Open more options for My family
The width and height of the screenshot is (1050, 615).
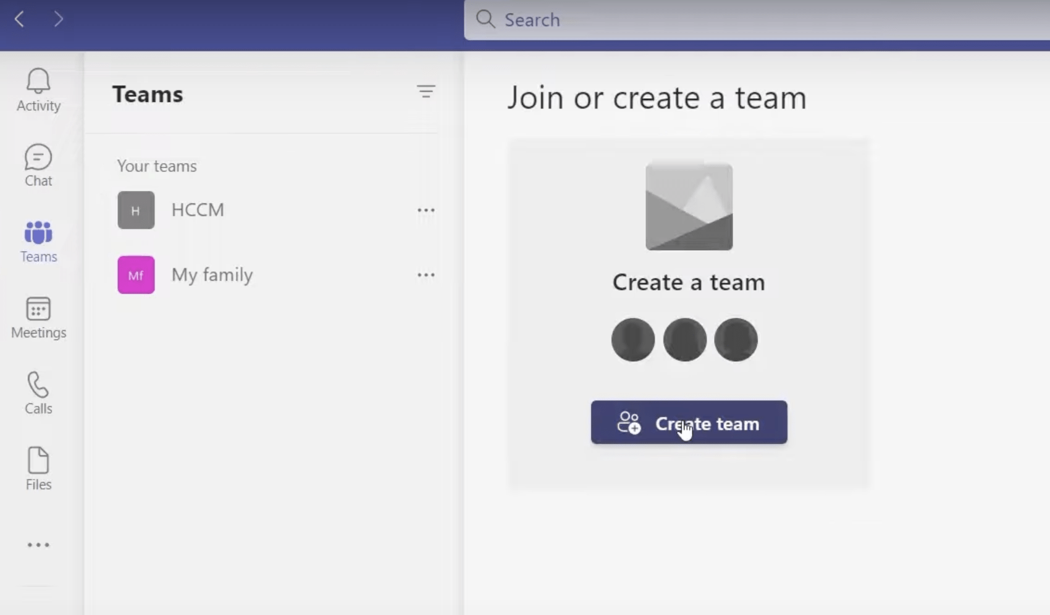tap(426, 275)
